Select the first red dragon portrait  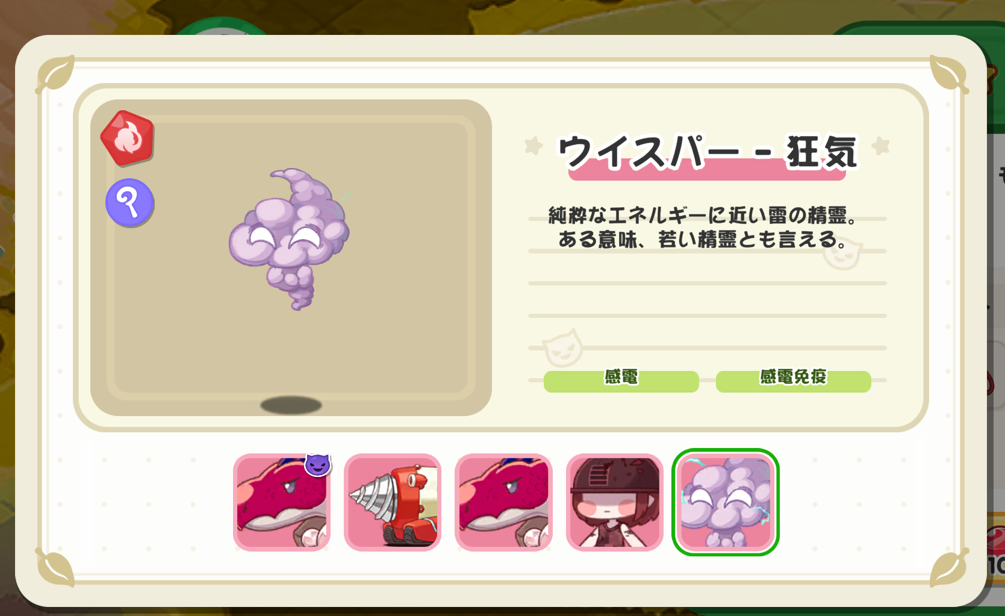(x=282, y=502)
